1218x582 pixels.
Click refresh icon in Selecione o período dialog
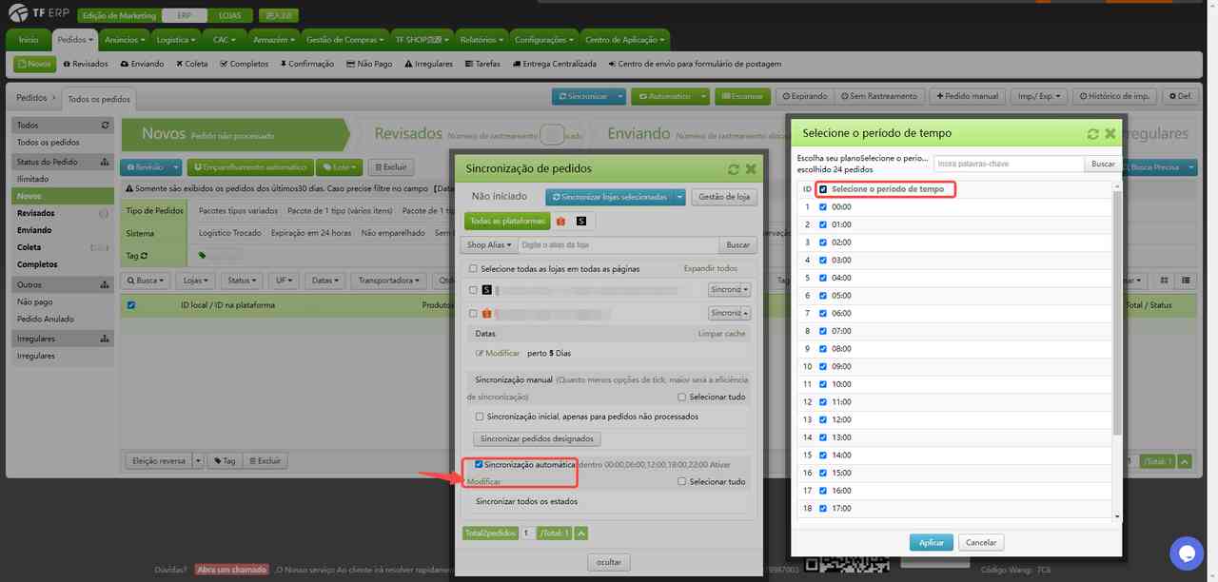click(1093, 134)
